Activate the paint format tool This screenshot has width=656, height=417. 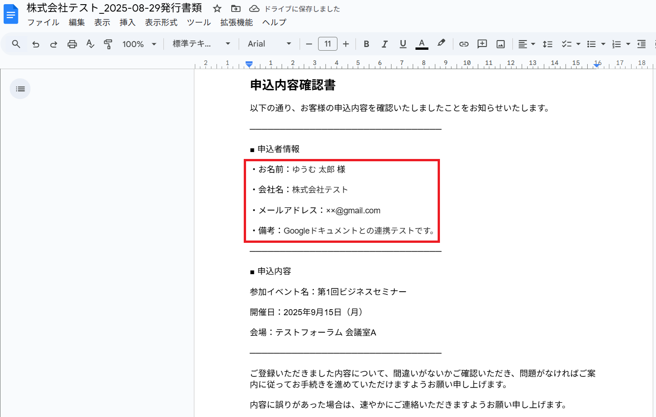point(108,44)
